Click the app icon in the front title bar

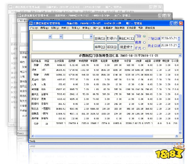pyautogui.click(x=31, y=23)
